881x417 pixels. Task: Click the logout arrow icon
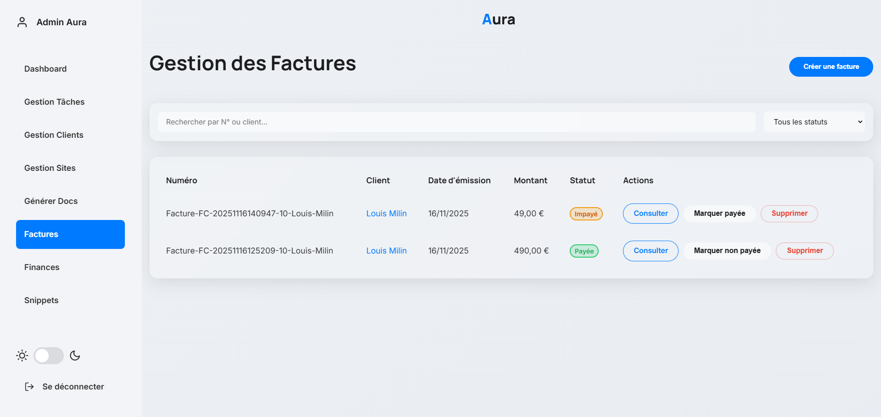click(x=29, y=387)
